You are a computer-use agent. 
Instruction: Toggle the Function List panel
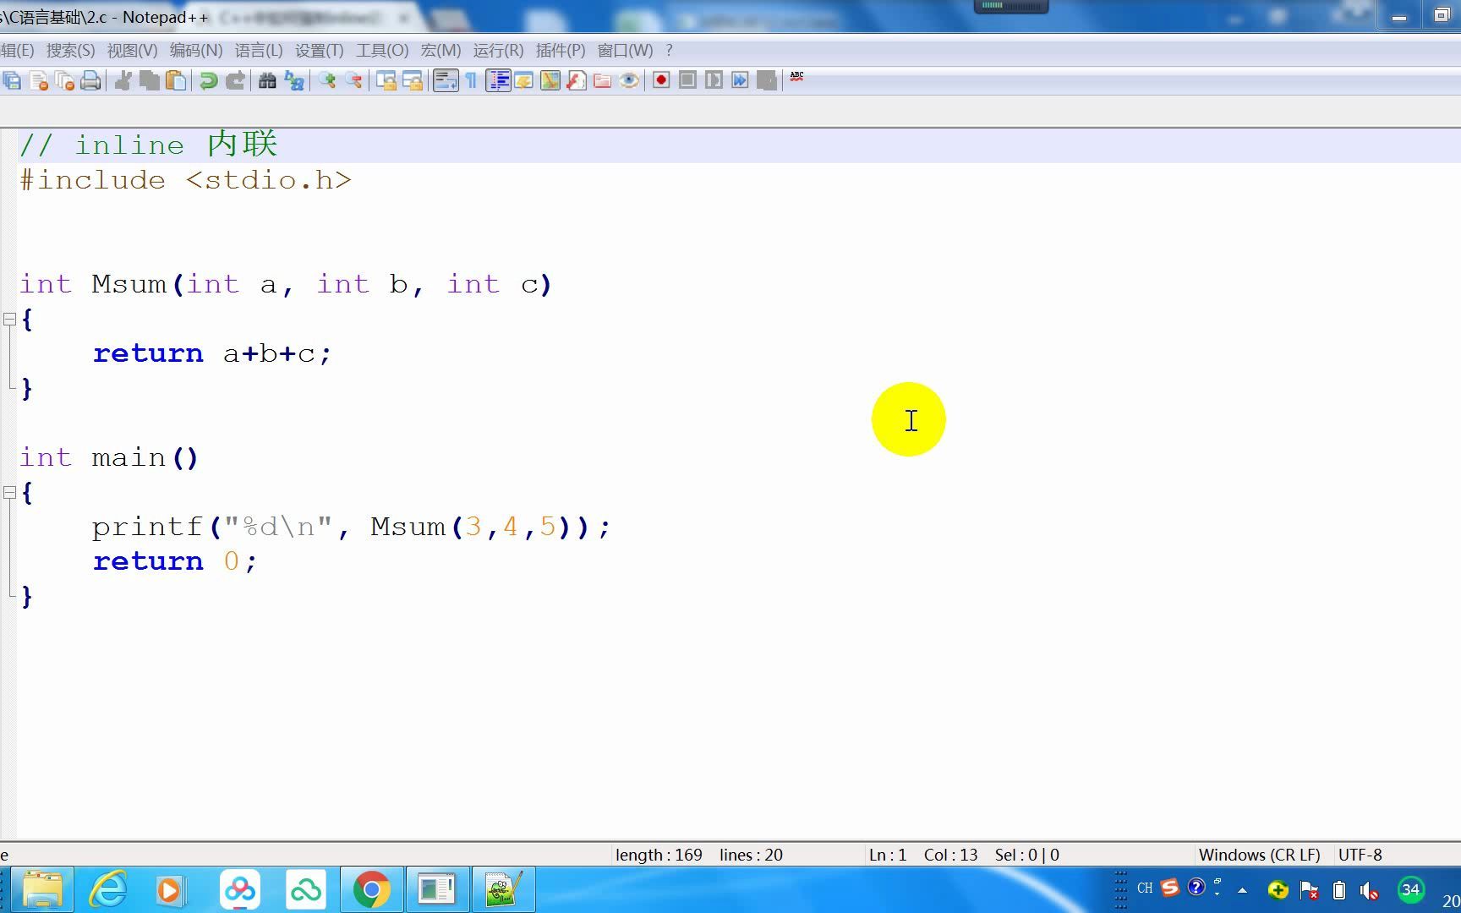[577, 80]
